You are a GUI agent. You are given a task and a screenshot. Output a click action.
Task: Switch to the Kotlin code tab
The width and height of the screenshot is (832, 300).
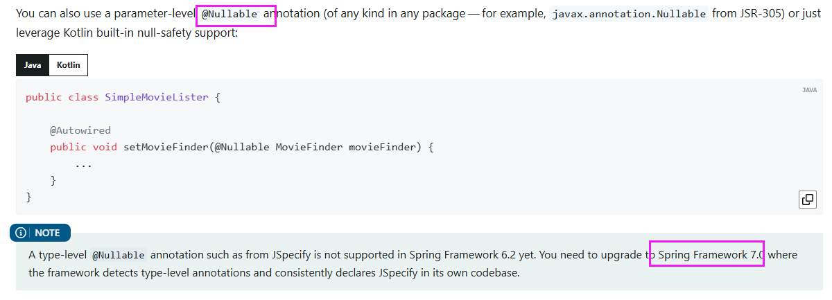[x=68, y=65]
